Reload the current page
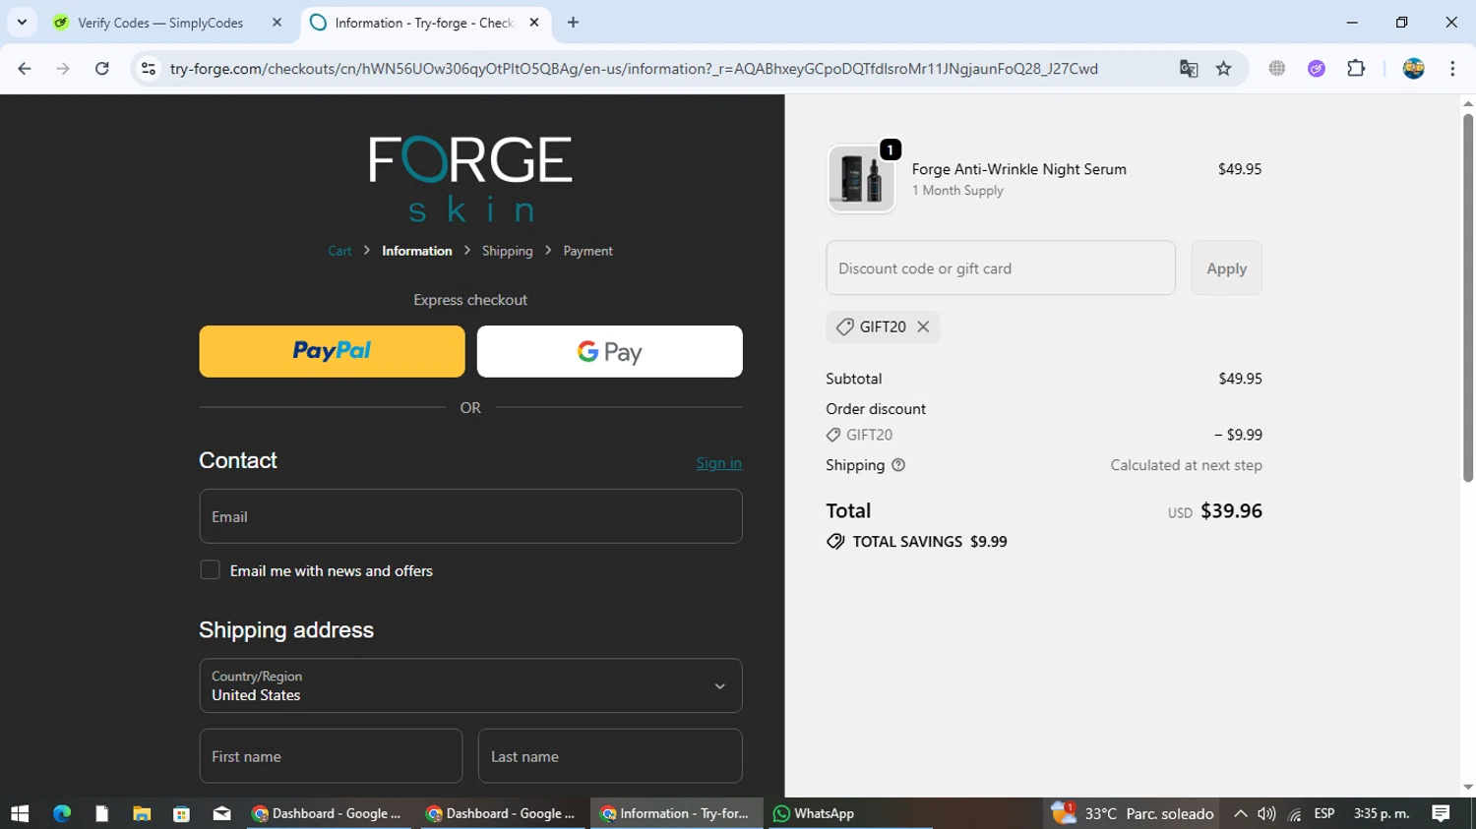The width and height of the screenshot is (1476, 829). pyautogui.click(x=102, y=69)
